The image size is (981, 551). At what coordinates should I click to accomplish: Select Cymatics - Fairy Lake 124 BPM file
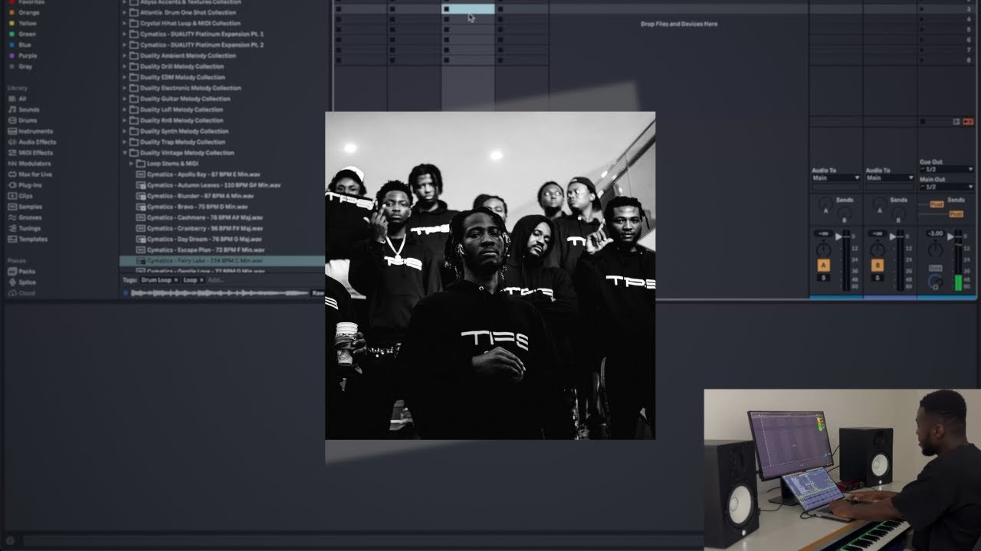pyautogui.click(x=221, y=260)
